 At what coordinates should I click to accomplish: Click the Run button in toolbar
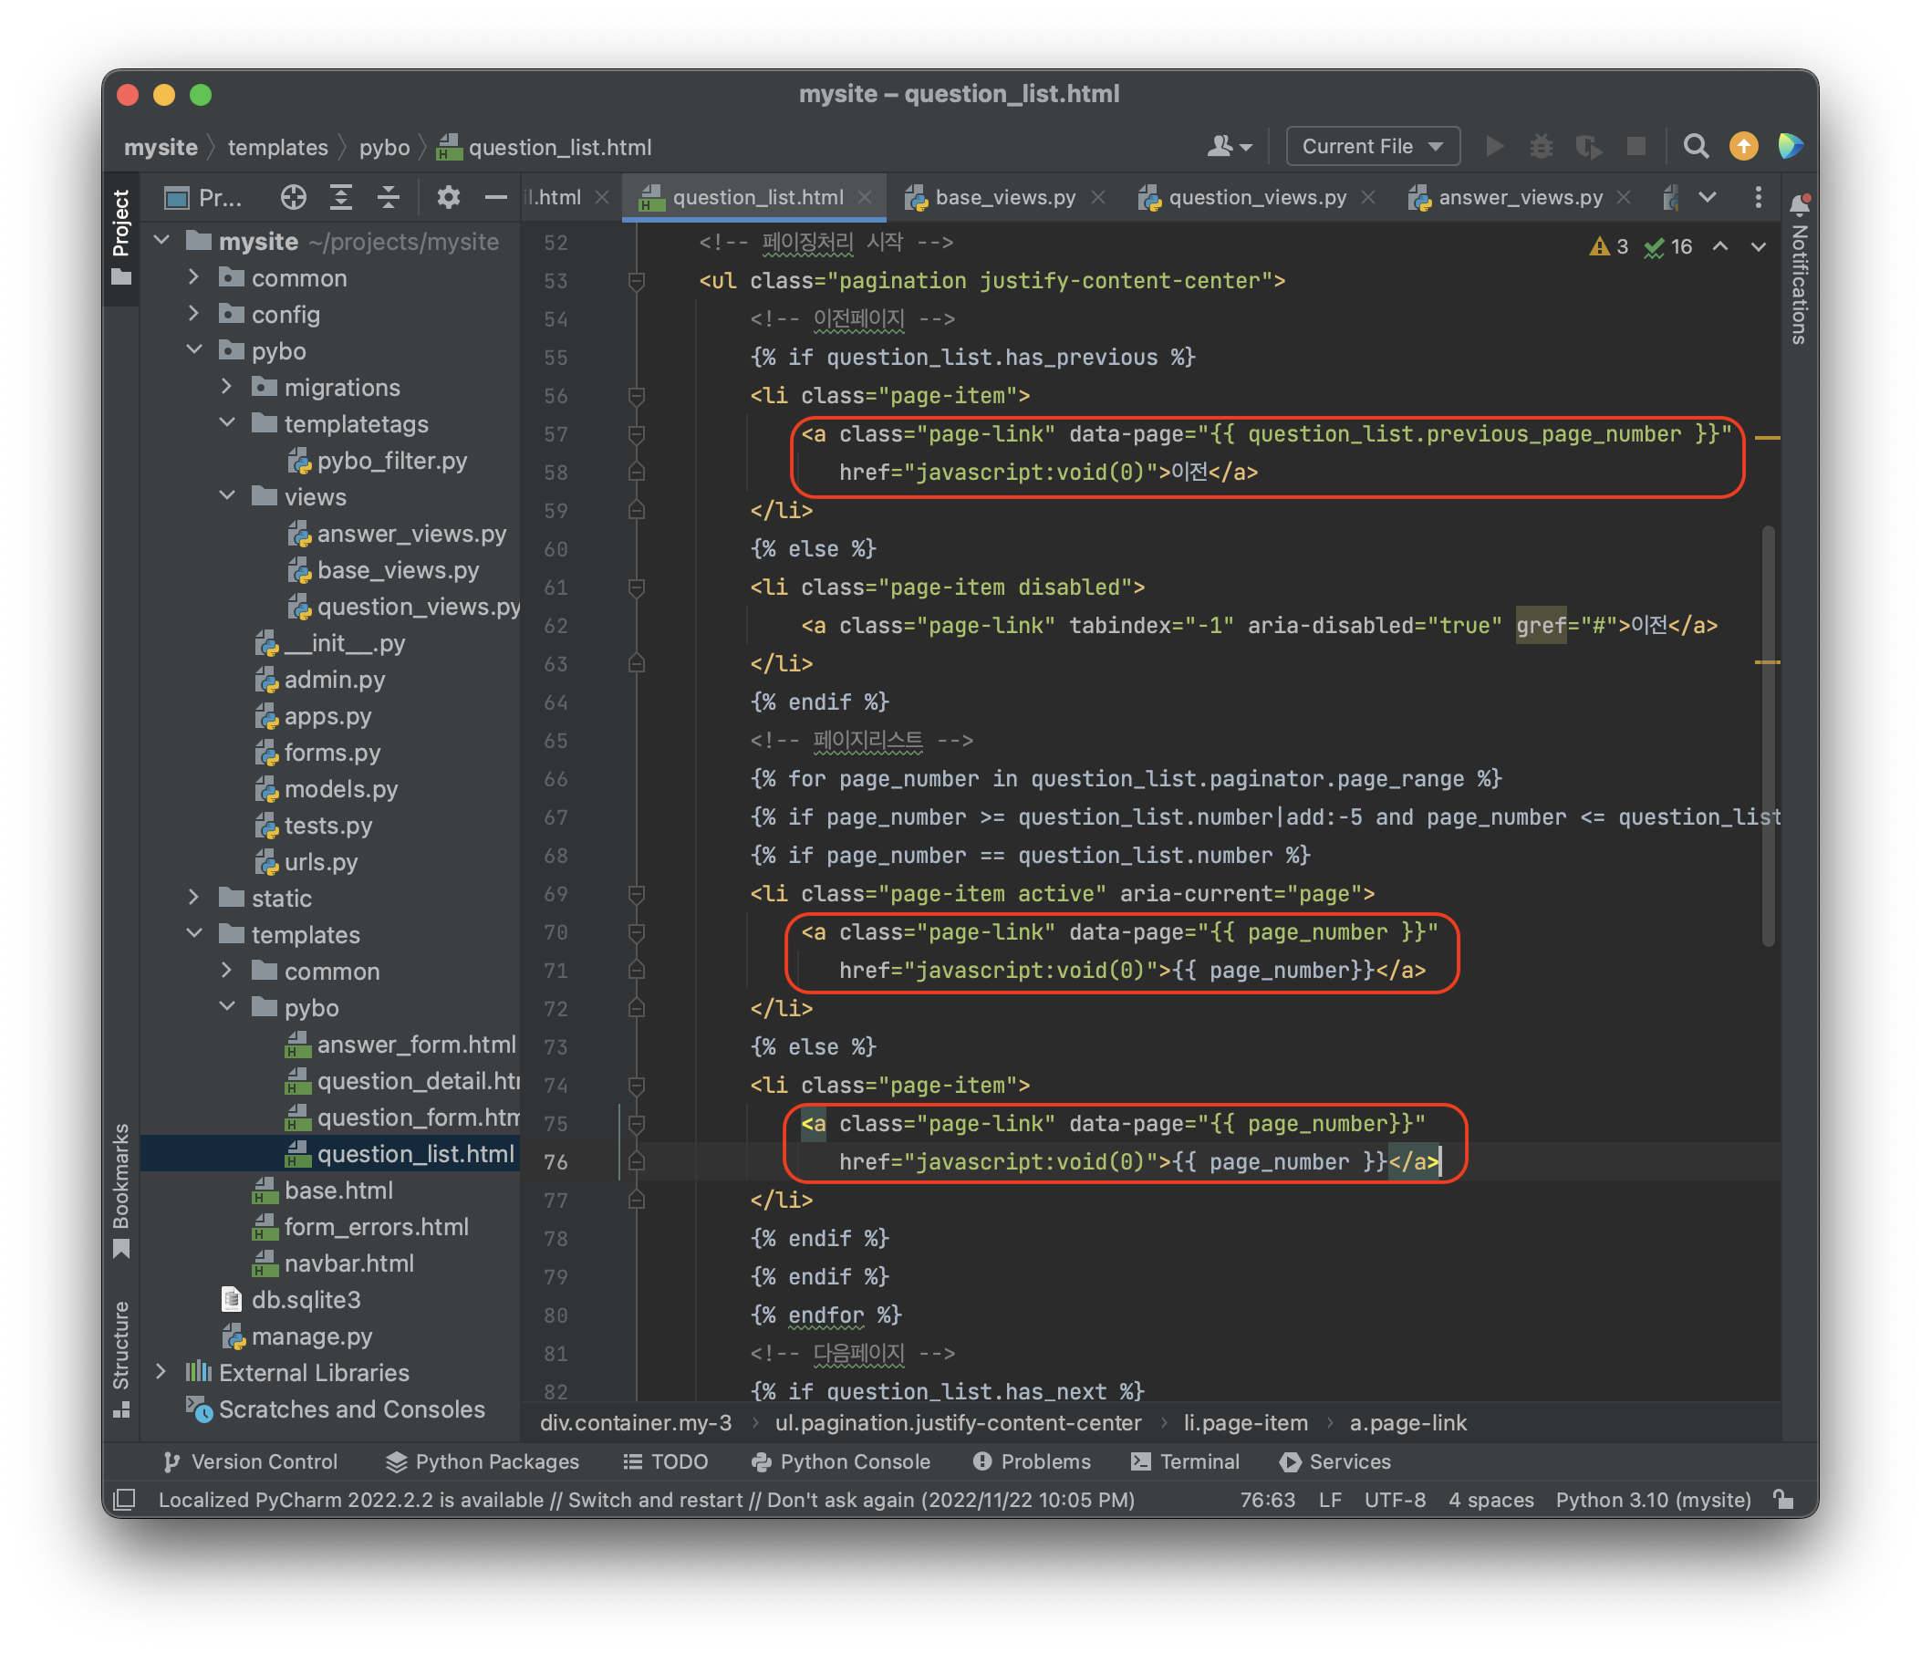1494,147
